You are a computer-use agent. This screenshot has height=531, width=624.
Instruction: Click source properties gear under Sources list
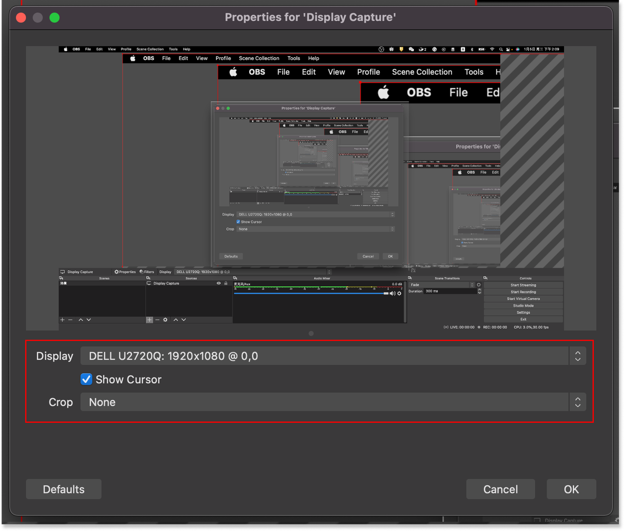click(x=165, y=320)
